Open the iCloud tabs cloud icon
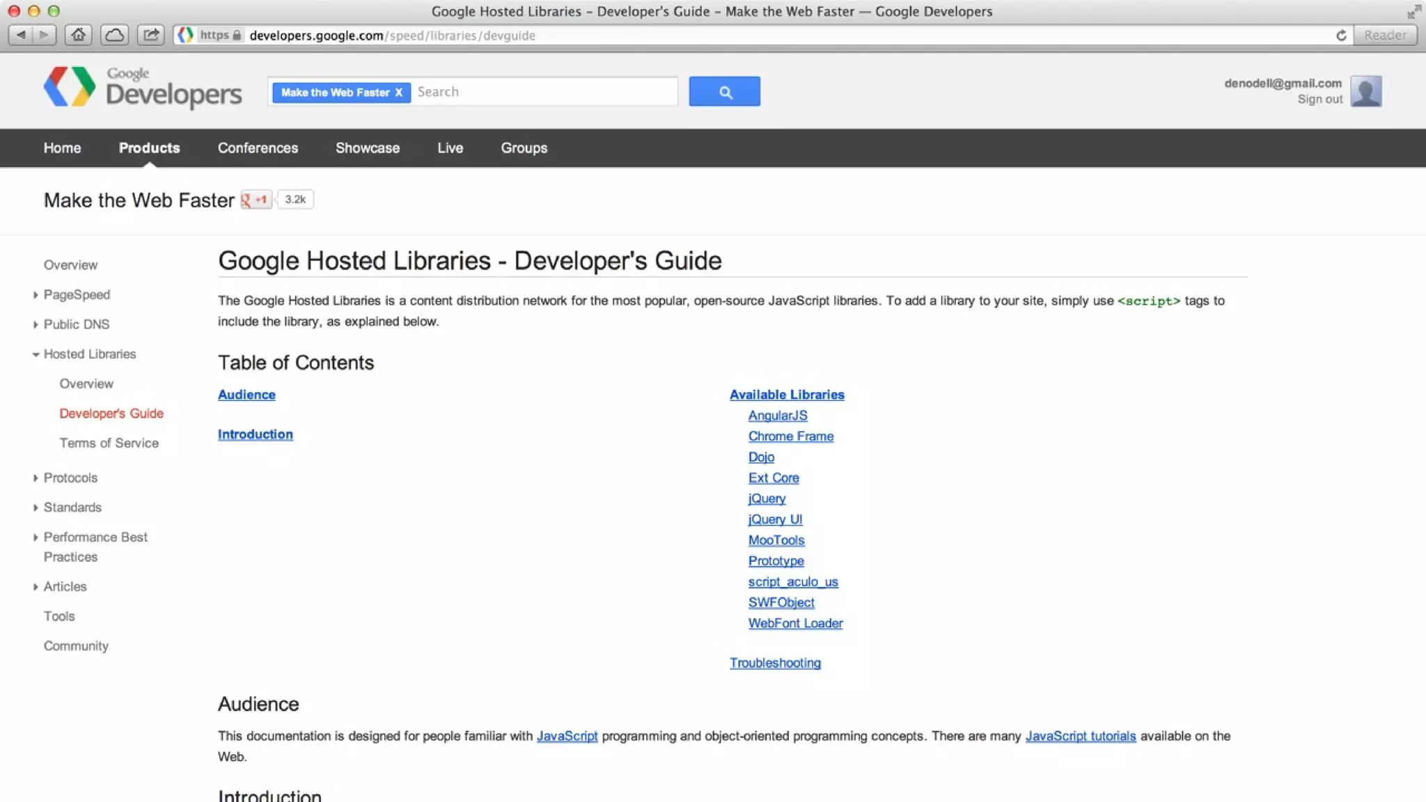Screen dimensions: 1426x802 (114, 35)
